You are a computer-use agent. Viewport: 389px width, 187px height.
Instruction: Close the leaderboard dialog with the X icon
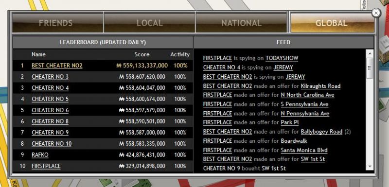(376, 13)
